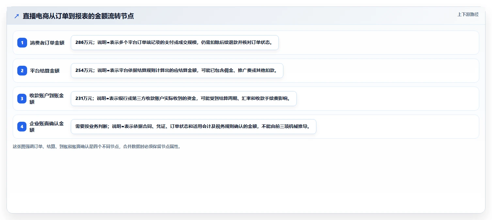Open the 254万元 description box
The width and height of the screenshot is (492, 220).
pos(177,71)
